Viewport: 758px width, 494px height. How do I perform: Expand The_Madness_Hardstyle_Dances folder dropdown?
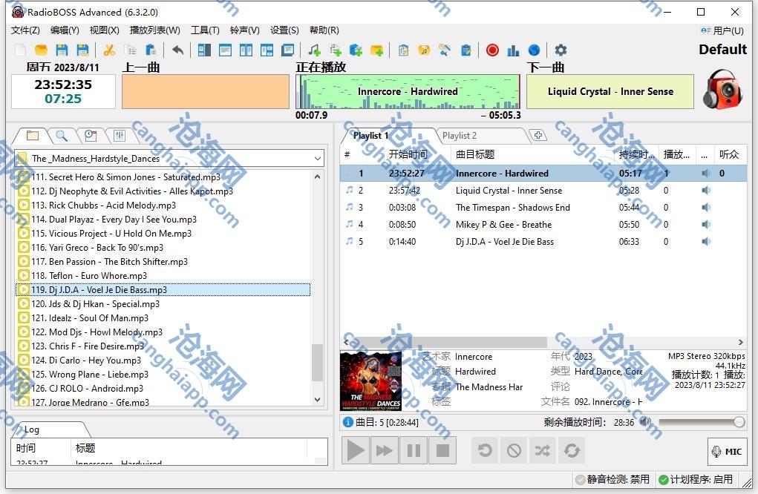[x=318, y=158]
